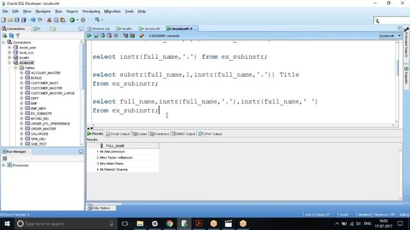Switch to the Script Output tab
This screenshot has width=410, height=230.
(x=118, y=134)
